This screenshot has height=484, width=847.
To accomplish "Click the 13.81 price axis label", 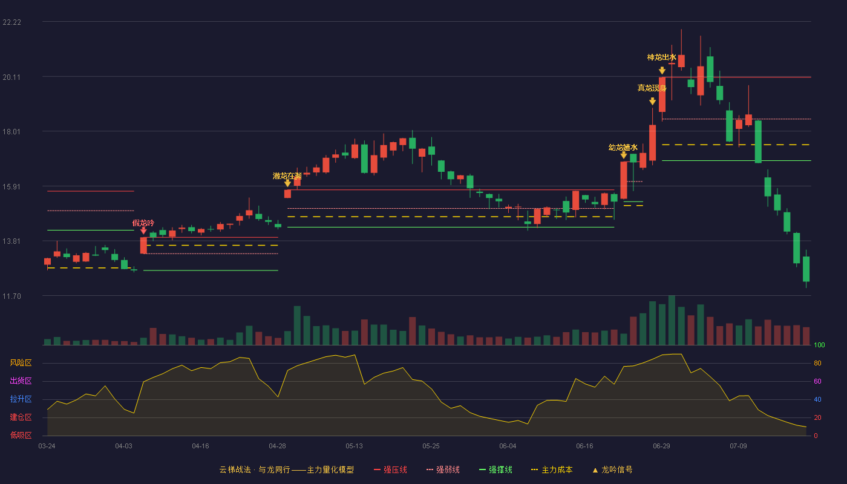I will [x=12, y=241].
